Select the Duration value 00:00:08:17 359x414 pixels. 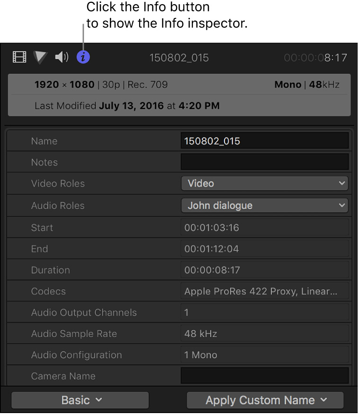[x=264, y=270]
